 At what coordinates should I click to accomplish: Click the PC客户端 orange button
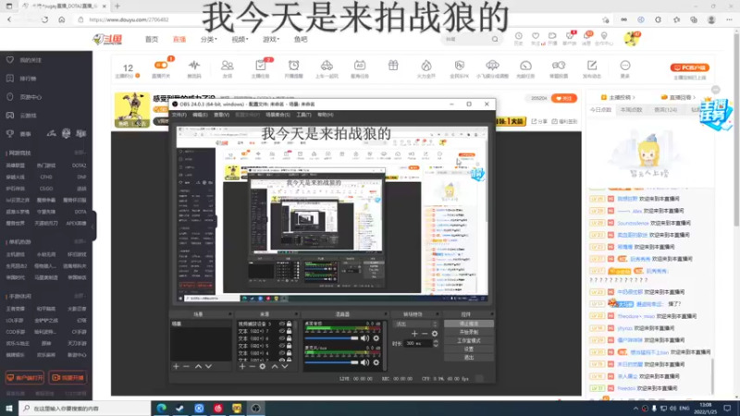point(689,67)
